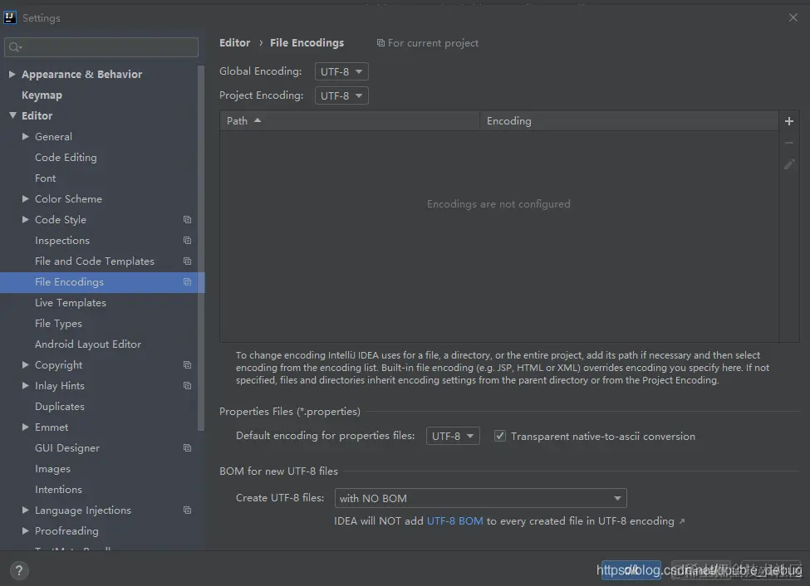Select Keymap in settings tree
Viewport: 810px width, 586px height.
tap(42, 95)
